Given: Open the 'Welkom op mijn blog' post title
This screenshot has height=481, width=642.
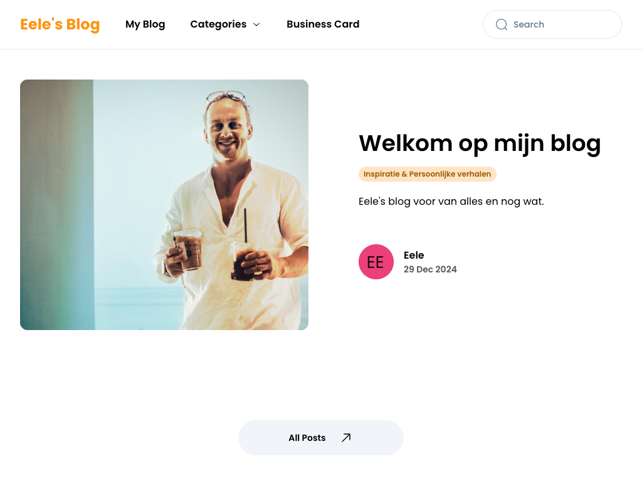Looking at the screenshot, I should point(480,143).
